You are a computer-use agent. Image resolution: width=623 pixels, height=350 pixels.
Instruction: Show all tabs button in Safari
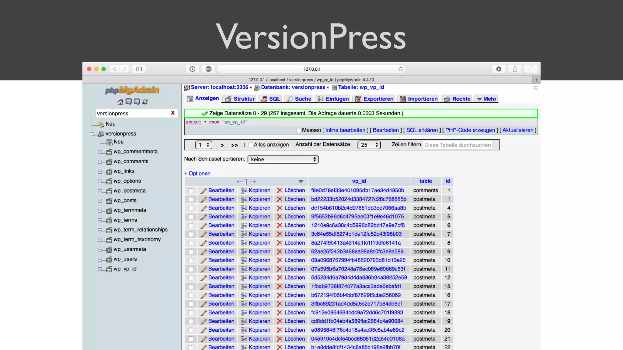pyautogui.click(x=531, y=69)
